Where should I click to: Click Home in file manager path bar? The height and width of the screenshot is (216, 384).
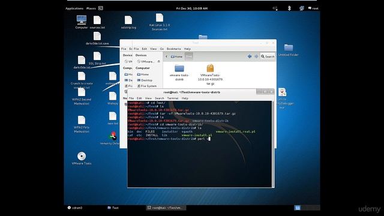click(176, 56)
